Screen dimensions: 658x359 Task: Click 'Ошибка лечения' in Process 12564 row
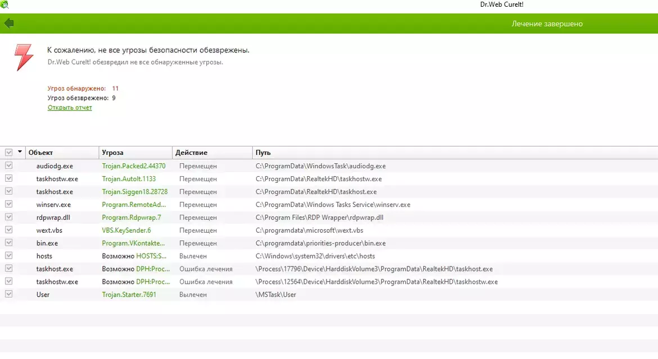[x=206, y=282]
